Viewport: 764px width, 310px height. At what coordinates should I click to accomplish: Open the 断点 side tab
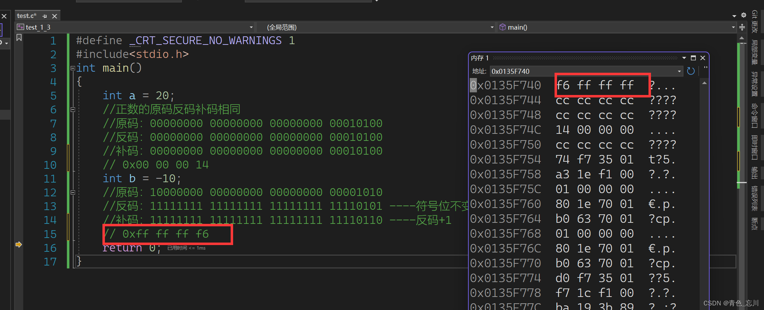point(755,223)
